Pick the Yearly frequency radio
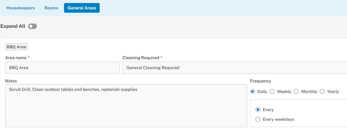Image resolution: width=347 pixels, height=128 pixels. point(322,91)
